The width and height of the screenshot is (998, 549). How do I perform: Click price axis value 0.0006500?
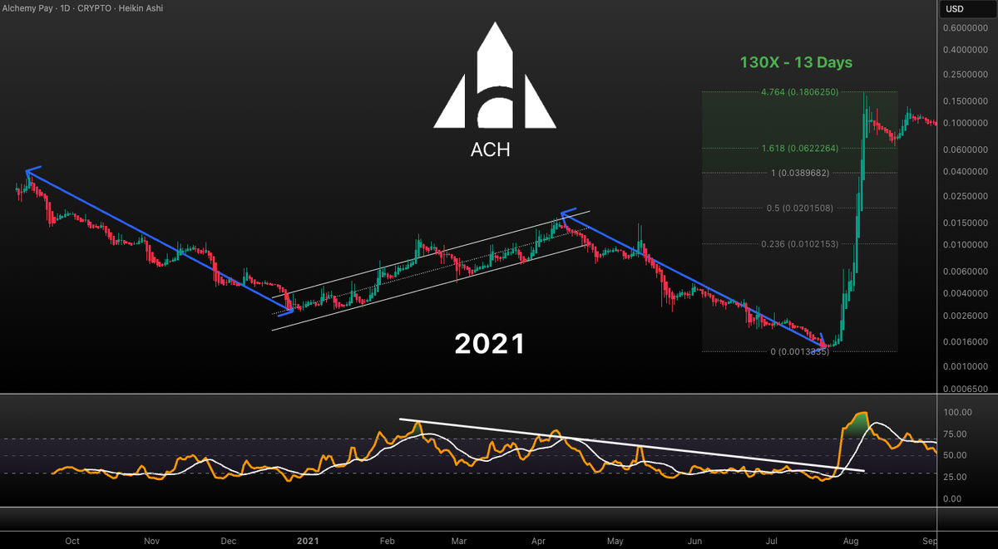(x=966, y=389)
